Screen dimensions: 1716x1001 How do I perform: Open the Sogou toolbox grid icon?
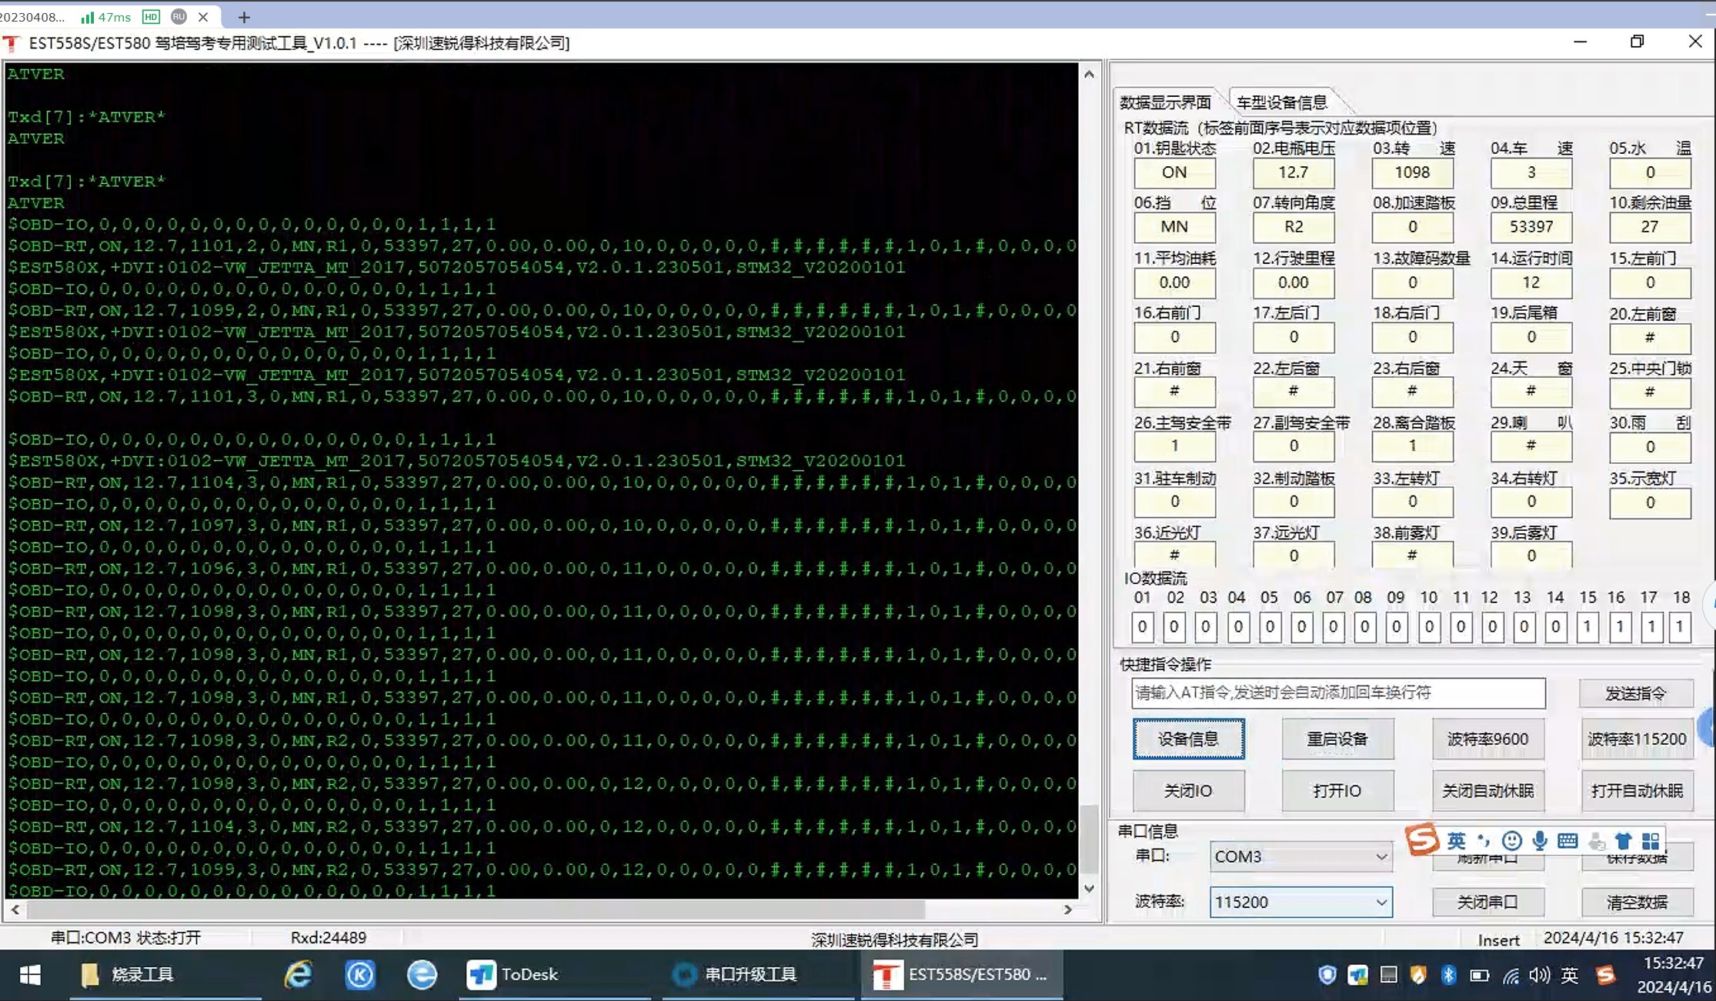click(x=1651, y=840)
